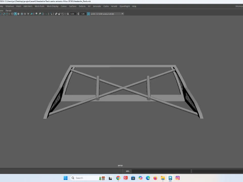Click the persp camera label
Viewport: 243px width, 182px height.
[x=120, y=165]
